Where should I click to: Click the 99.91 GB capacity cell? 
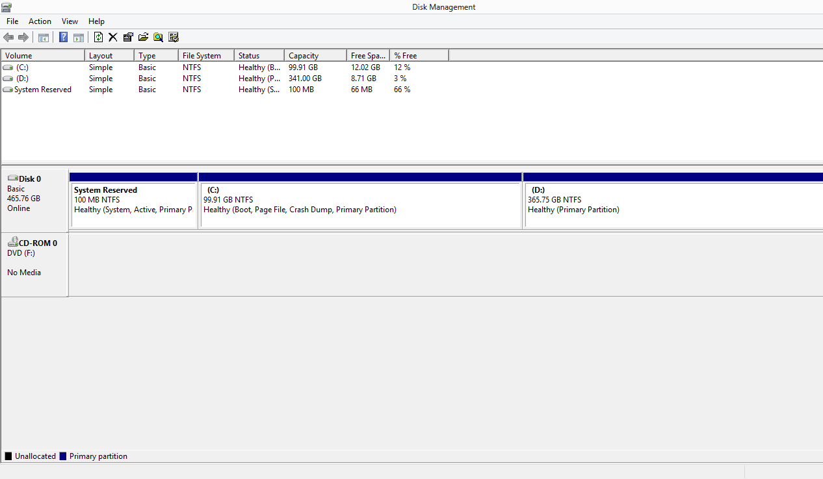click(x=303, y=68)
